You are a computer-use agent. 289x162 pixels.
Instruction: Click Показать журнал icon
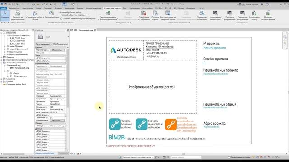pyautogui.click(x=155, y=13)
